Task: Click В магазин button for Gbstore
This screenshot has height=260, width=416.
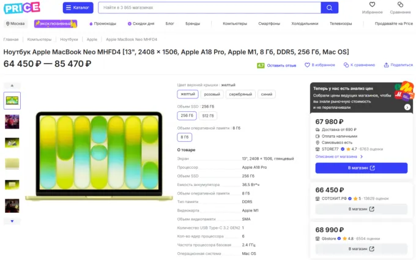Action: pyautogui.click(x=362, y=249)
